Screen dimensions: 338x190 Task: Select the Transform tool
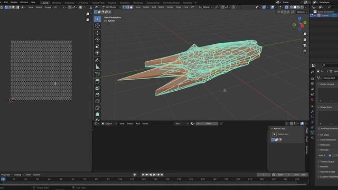click(97, 53)
